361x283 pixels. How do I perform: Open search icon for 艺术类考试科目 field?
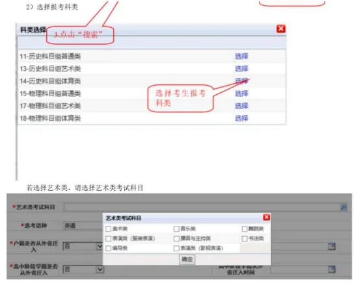click(x=343, y=207)
